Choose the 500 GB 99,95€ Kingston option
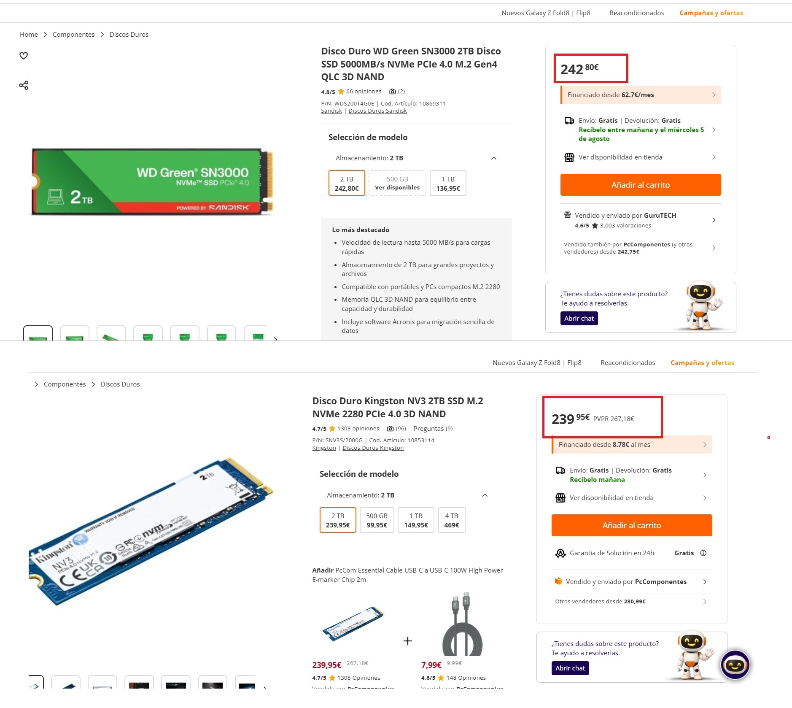 tap(377, 520)
